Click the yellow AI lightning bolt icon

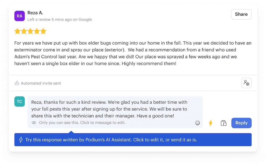pos(210,123)
